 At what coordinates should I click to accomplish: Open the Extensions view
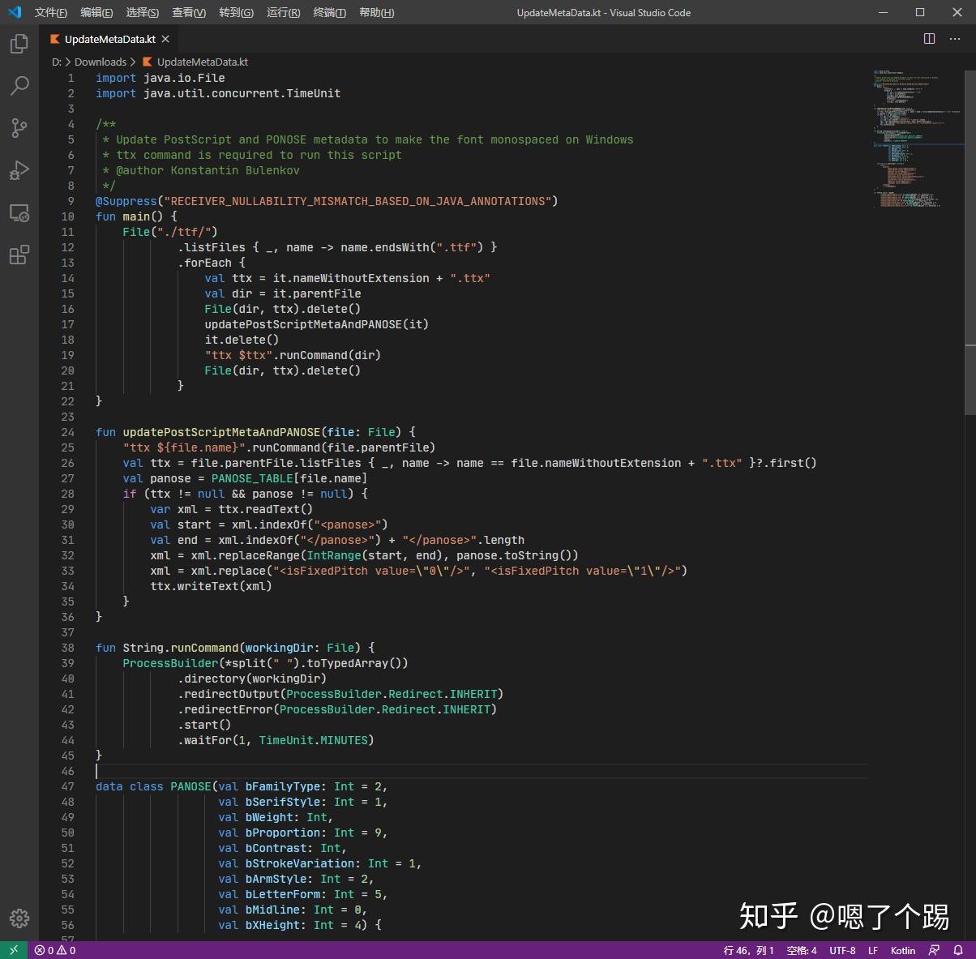click(x=19, y=255)
